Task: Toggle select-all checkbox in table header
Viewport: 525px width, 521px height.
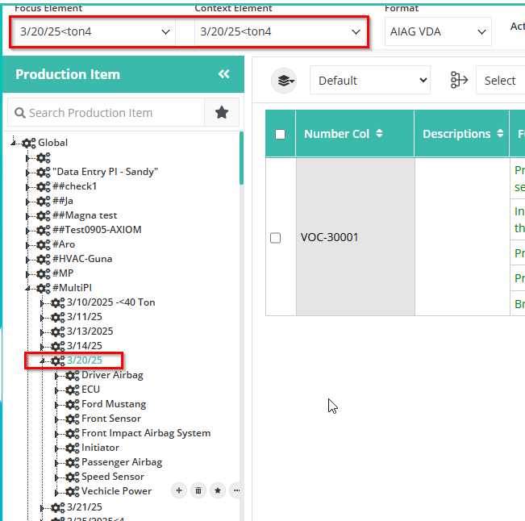Action: tap(280, 134)
